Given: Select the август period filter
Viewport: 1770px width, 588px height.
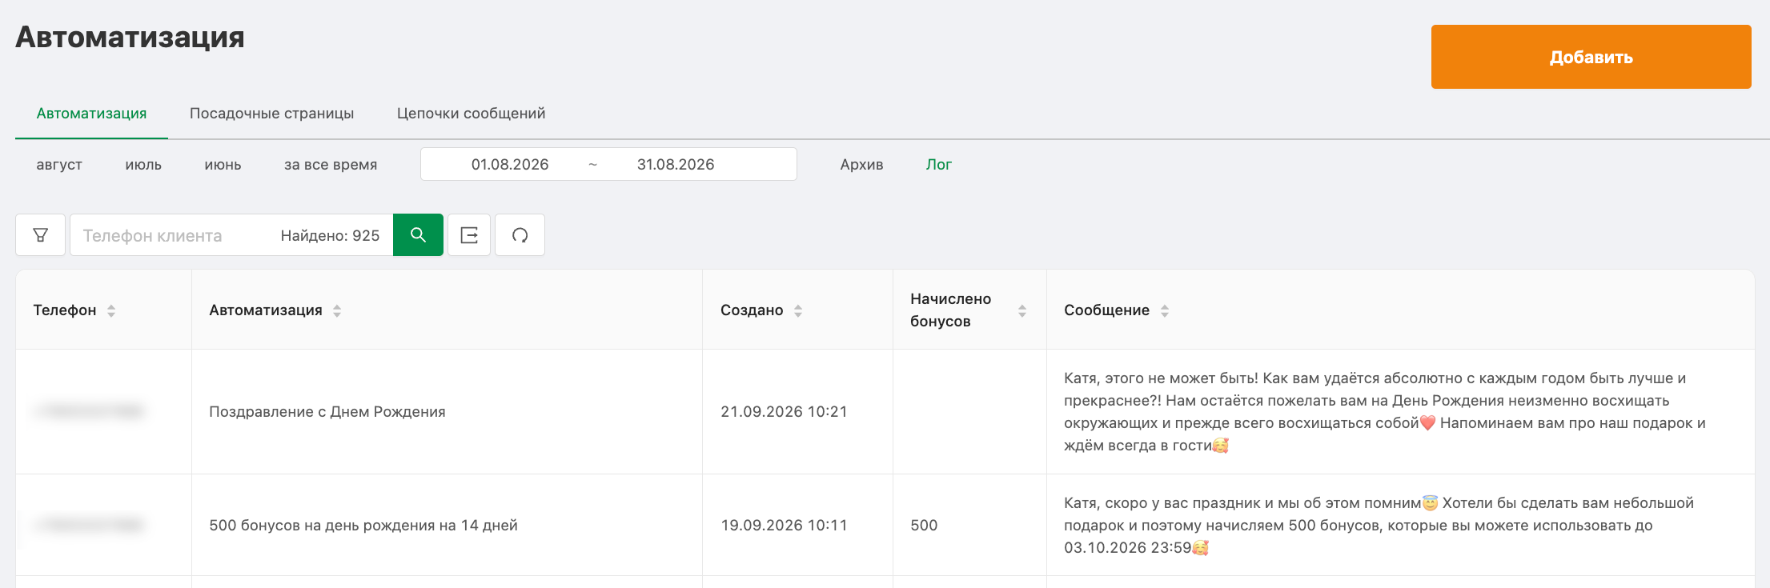Looking at the screenshot, I should pyautogui.click(x=59, y=165).
